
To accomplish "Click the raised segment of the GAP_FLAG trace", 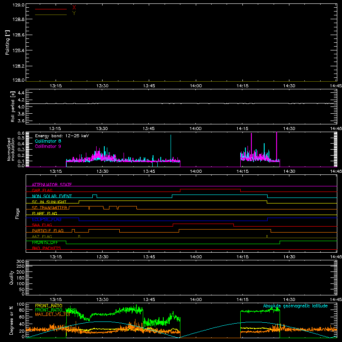I will pyautogui.click(x=210, y=189).
